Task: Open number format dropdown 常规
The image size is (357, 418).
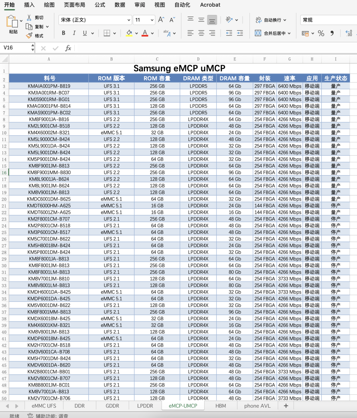Action: (x=329, y=20)
